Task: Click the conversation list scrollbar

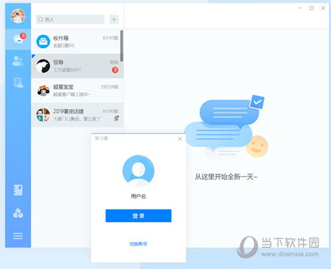Action: (x=121, y=46)
